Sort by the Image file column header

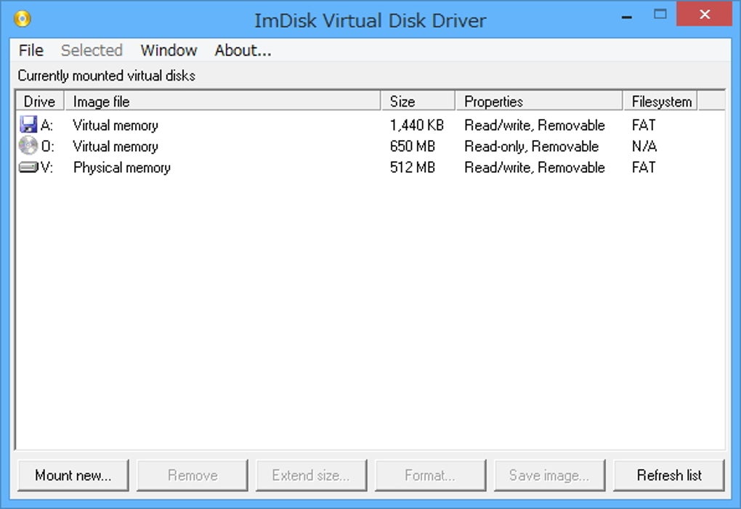[x=222, y=101]
